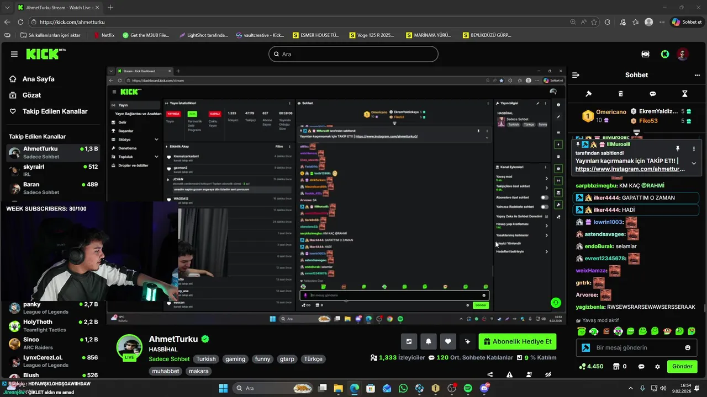The image size is (707, 397).
Task: Expand the pinned message with the chevron
Action: click(x=694, y=163)
